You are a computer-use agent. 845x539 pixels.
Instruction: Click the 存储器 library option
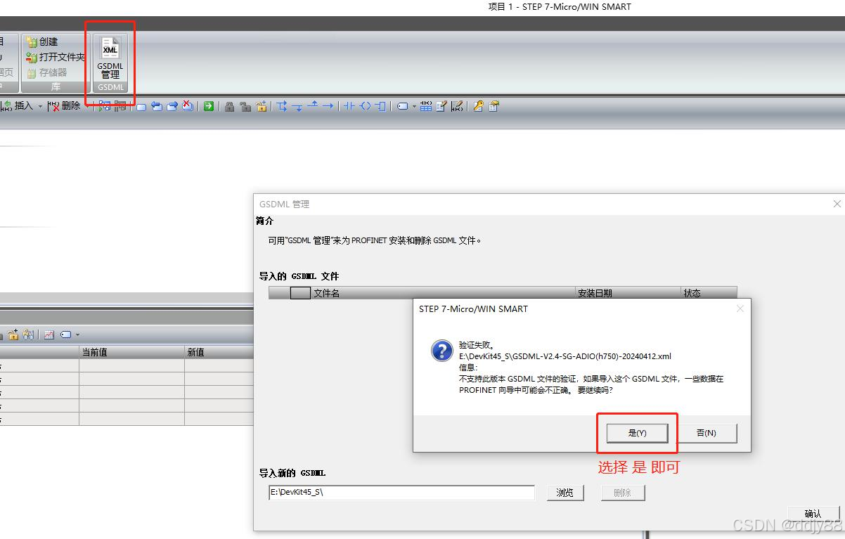[x=47, y=72]
